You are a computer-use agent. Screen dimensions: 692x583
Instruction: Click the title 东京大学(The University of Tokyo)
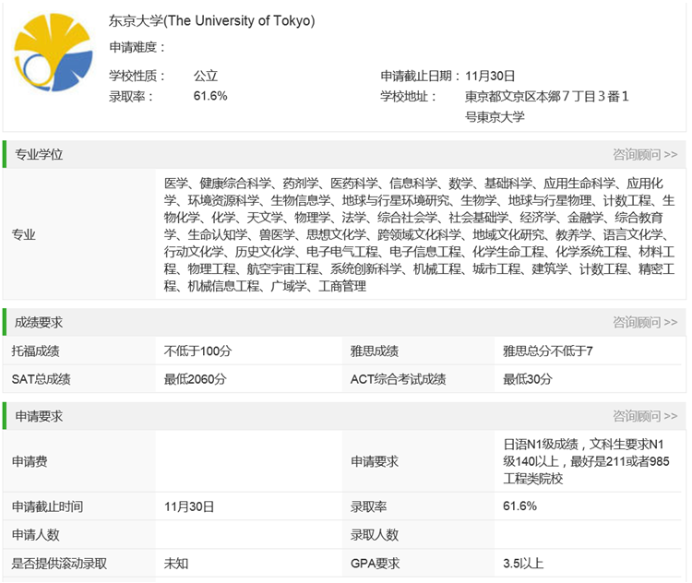(x=212, y=20)
